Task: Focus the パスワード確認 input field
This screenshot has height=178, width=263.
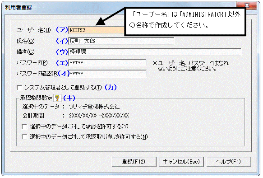Action: (107, 73)
